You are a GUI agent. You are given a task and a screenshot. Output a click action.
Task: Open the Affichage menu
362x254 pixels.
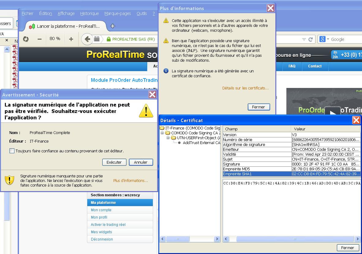point(66,13)
